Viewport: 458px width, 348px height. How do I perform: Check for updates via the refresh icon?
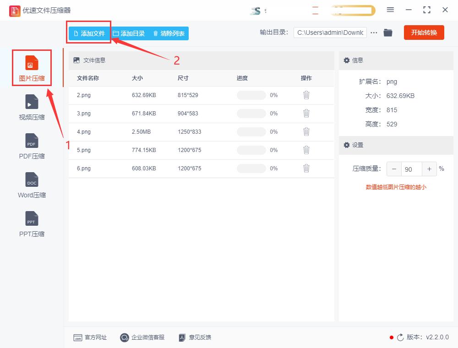coord(401,337)
